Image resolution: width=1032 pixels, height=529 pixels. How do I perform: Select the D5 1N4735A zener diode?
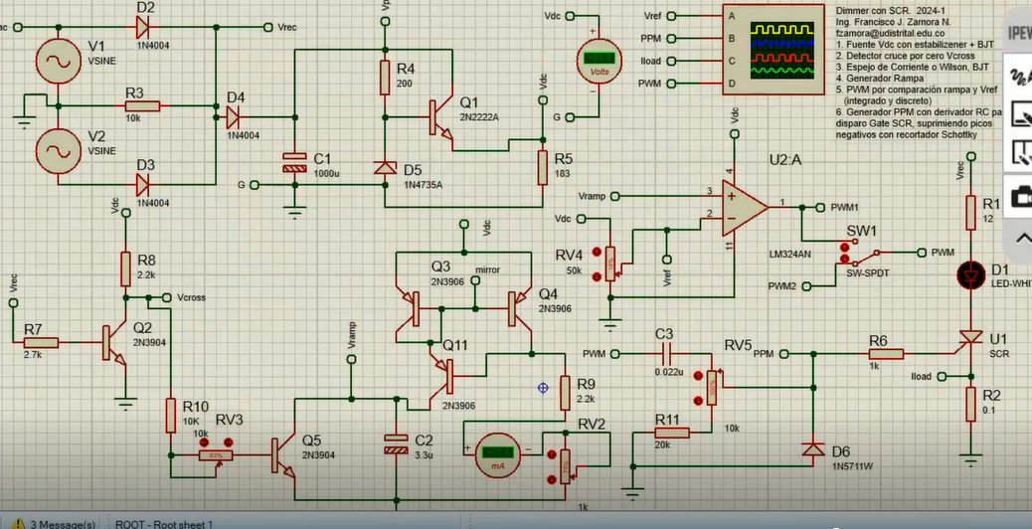point(385,168)
